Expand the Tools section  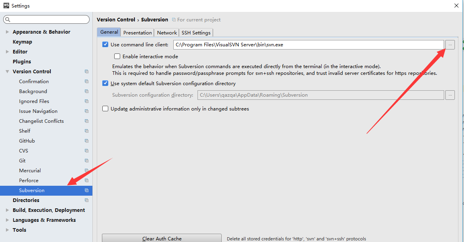[x=7, y=230]
